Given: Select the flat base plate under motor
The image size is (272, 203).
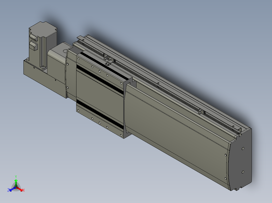Looking at the screenshot, I should (45, 79).
